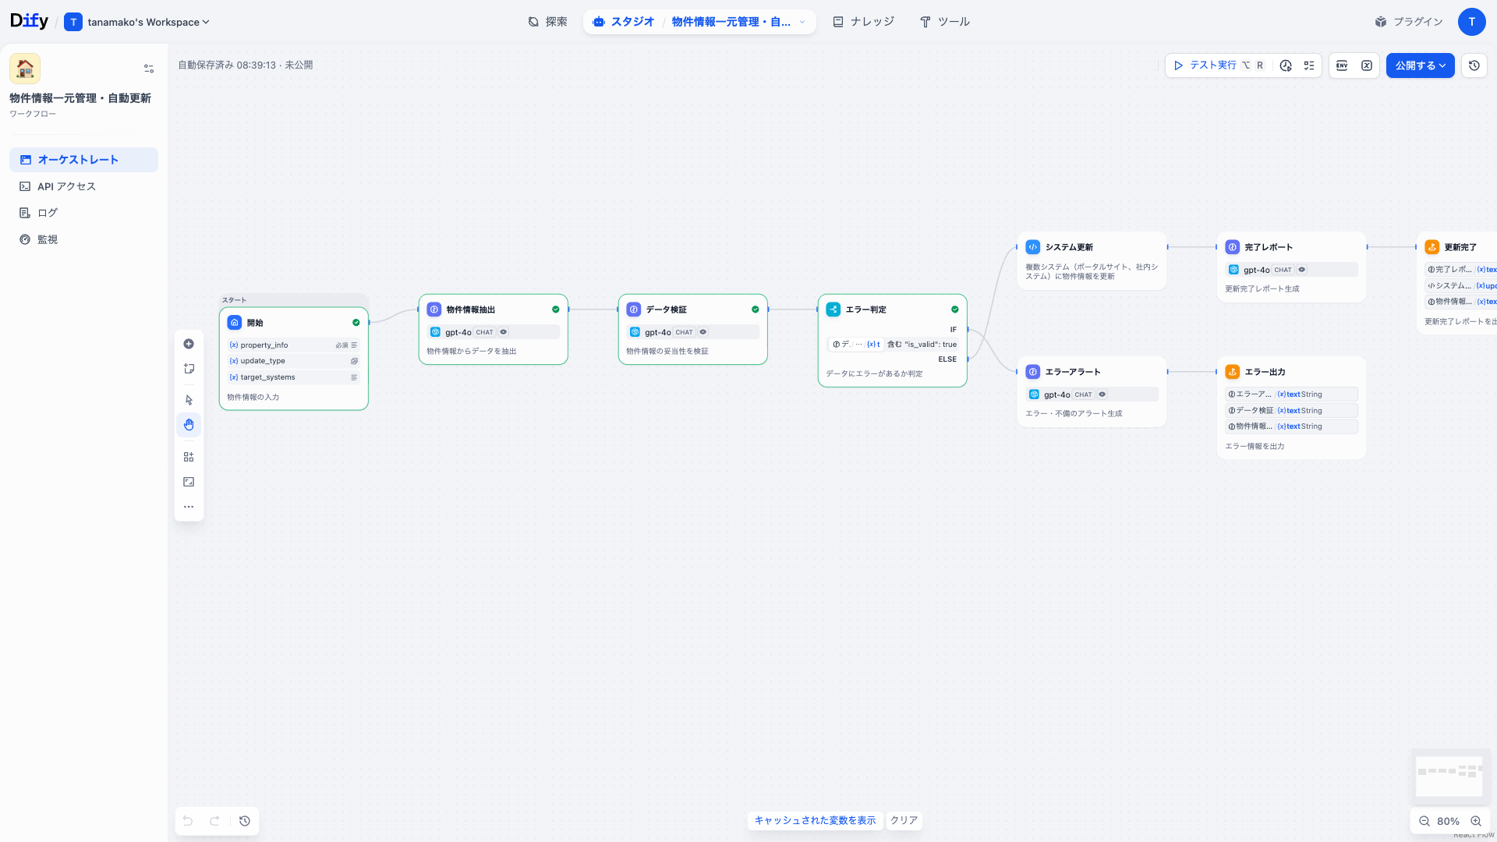View version history using the clock icon
This screenshot has height=842, width=1497.
[1474, 65]
